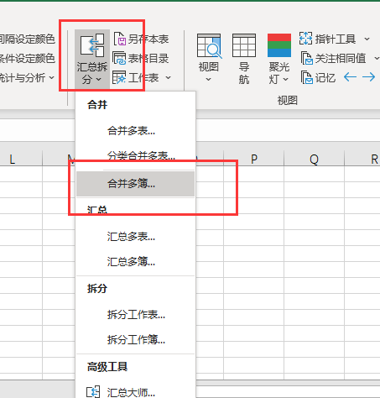Screen dimensions: 380x398
Task: Toggle the 聚光灯 spotlight icon
Action: pyautogui.click(x=278, y=45)
